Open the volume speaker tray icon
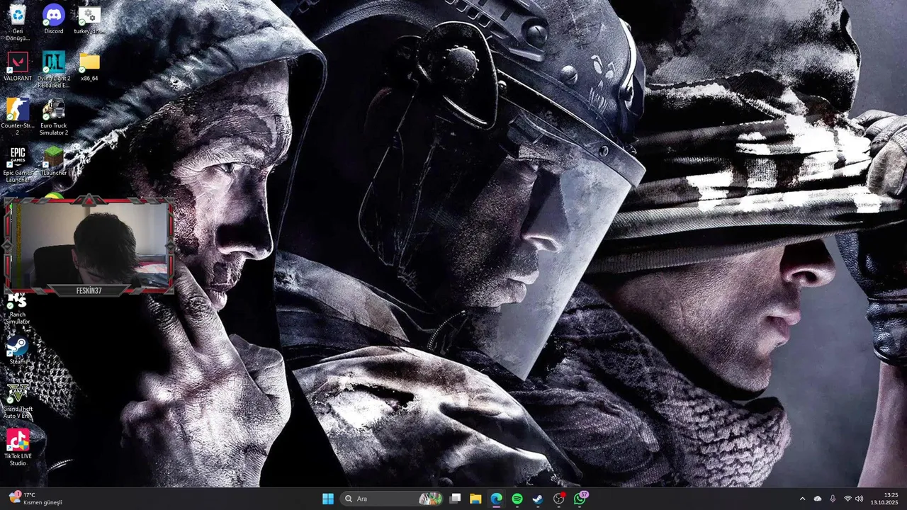 point(860,499)
